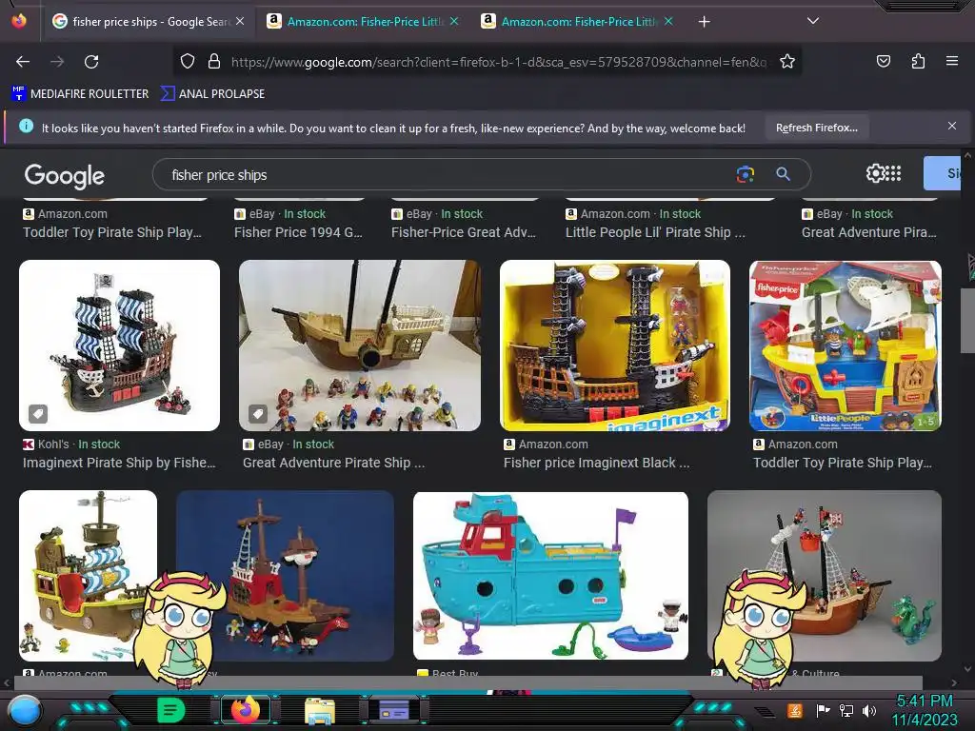
Task: Open File Explorer from the taskbar
Action: pos(320,711)
